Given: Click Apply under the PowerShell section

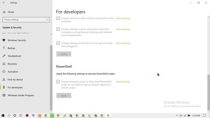Looking at the screenshot, I should point(64,95).
